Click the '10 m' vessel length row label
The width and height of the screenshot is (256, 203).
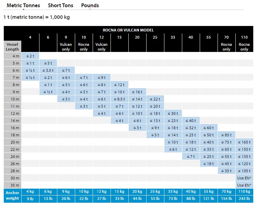[x=12, y=99]
